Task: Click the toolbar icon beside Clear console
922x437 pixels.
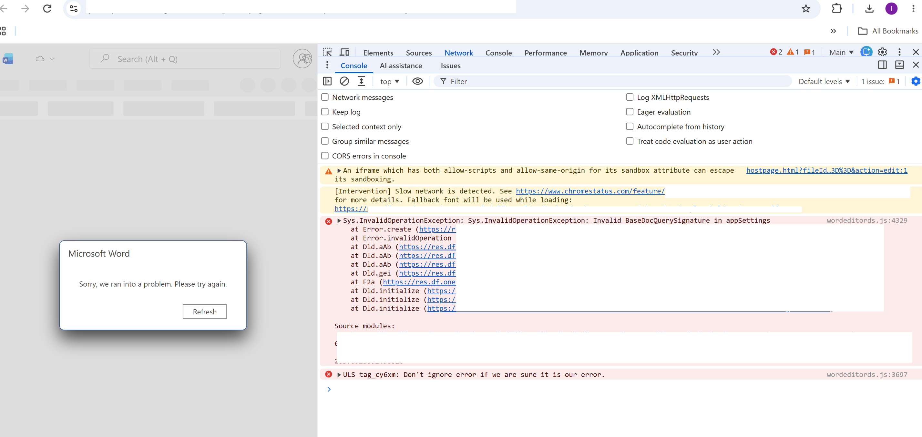Action: 361,81
